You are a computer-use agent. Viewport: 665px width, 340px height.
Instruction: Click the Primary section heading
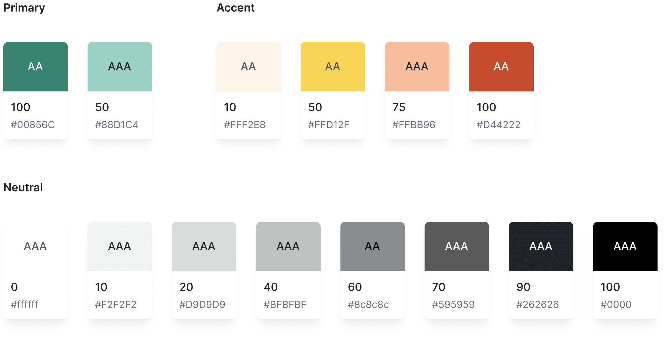click(x=24, y=8)
